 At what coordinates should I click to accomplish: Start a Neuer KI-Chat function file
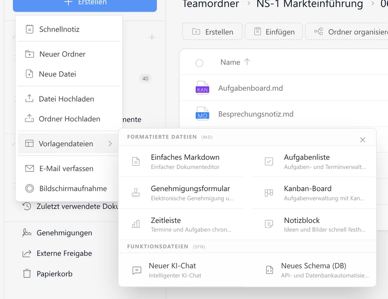pyautogui.click(x=182, y=270)
